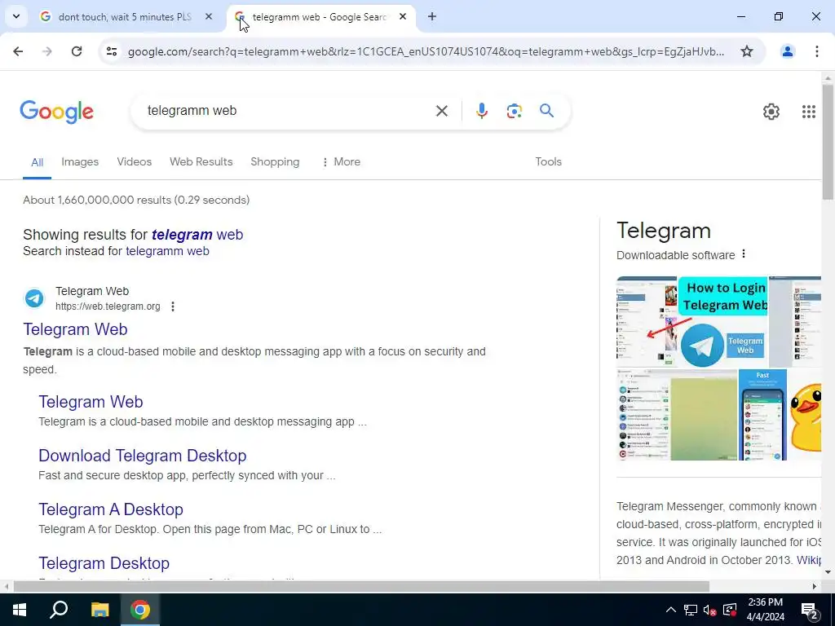Open the network status tray icon
Screen dimensions: 835x626
[691, 610]
